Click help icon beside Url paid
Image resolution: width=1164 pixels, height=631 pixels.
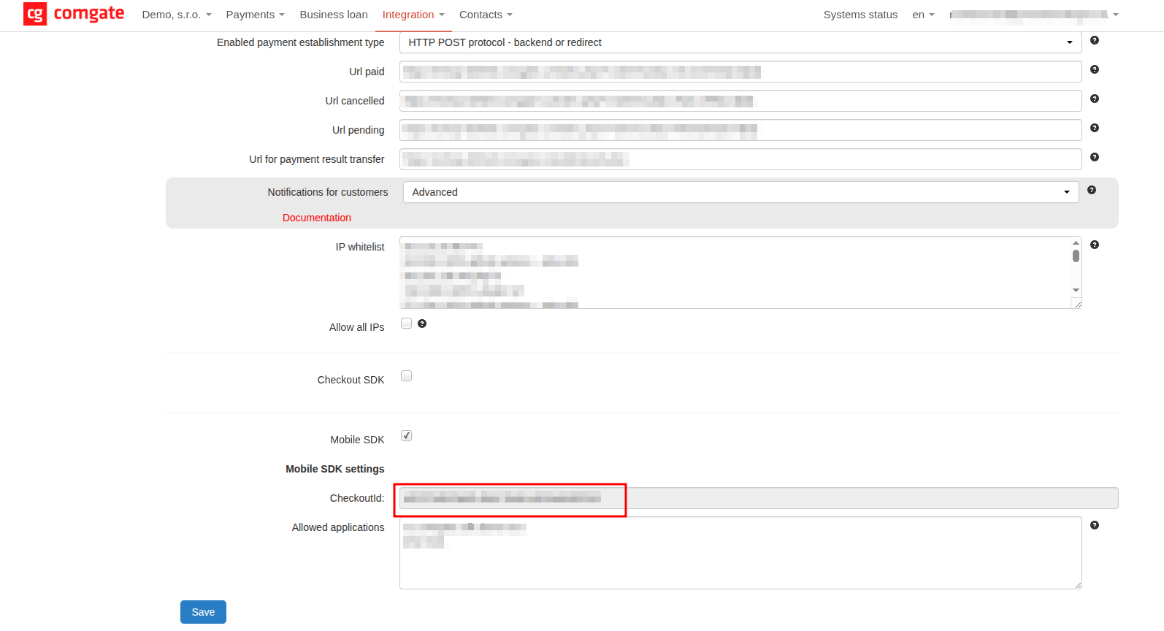1094,69
